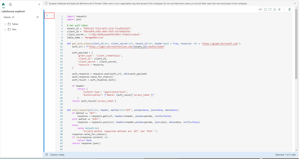Click the clear cell output icon
The image size is (299, 159).
pyautogui.click(x=265, y=9)
